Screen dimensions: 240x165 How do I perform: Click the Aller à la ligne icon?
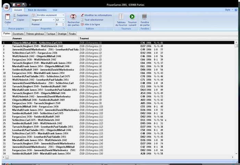(x=82, y=24)
